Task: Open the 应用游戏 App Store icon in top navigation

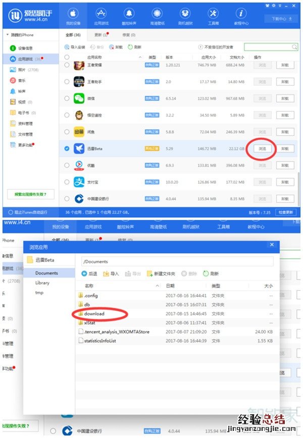Action: click(x=101, y=13)
